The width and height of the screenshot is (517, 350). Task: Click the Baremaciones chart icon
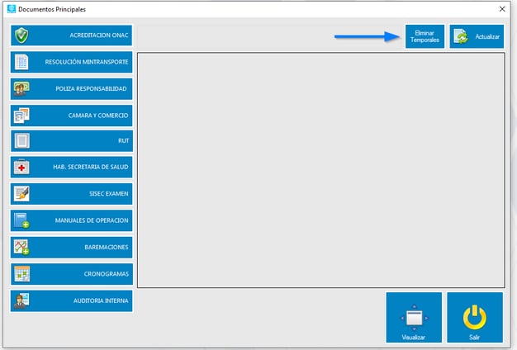tap(22, 247)
